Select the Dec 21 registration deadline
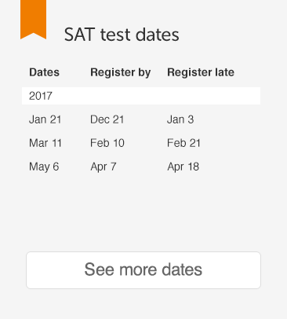The image size is (287, 319). (x=107, y=119)
